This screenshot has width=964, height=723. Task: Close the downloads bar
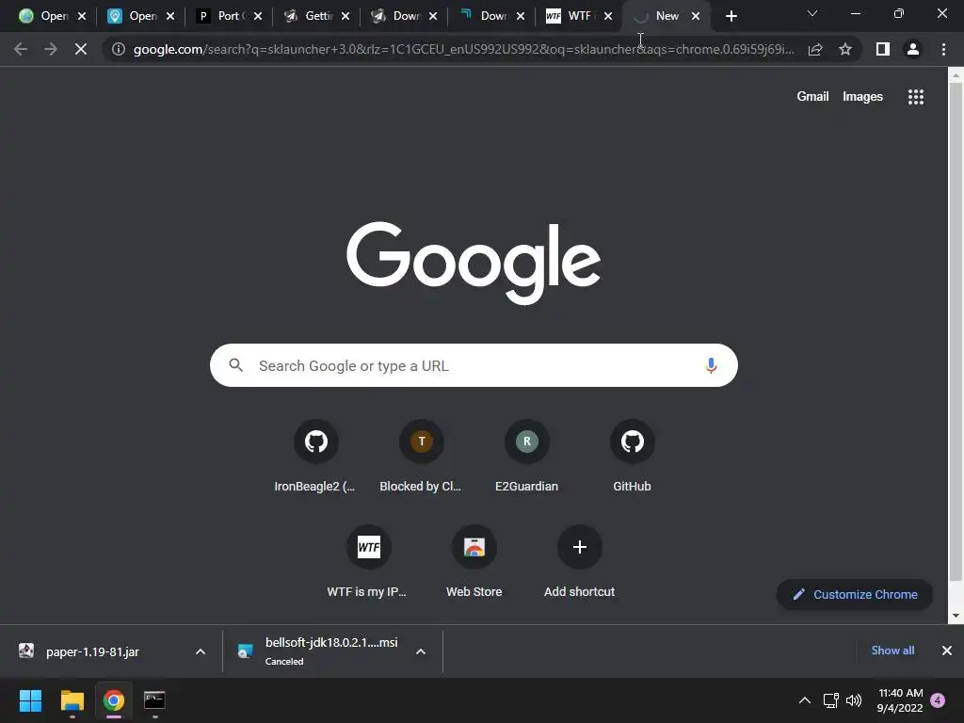(x=947, y=651)
